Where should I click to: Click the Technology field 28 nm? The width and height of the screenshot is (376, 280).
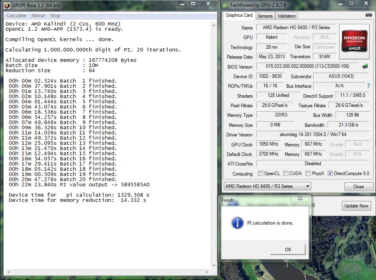(272, 47)
